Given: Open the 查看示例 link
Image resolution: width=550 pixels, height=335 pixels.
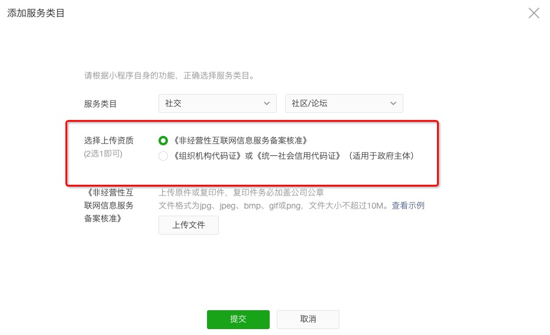Looking at the screenshot, I should point(408,206).
